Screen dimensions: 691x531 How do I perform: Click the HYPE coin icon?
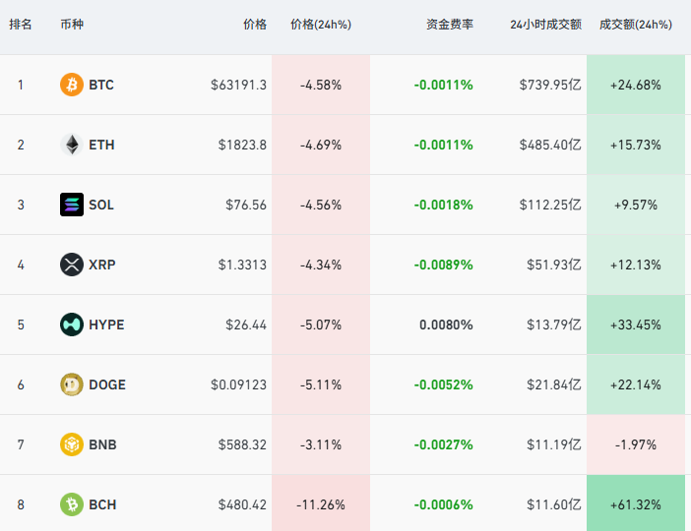(72, 324)
